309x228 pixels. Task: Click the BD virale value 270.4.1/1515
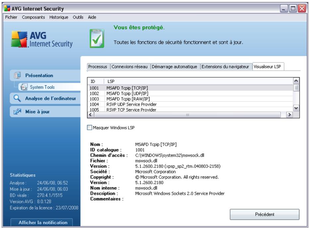point(50,195)
